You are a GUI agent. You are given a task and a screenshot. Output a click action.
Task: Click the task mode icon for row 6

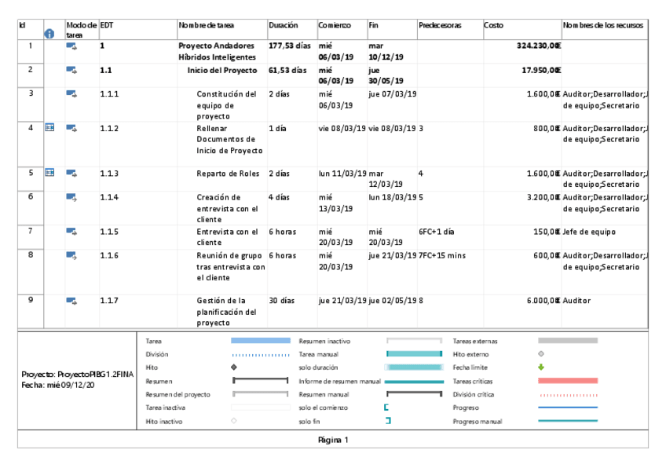point(72,197)
